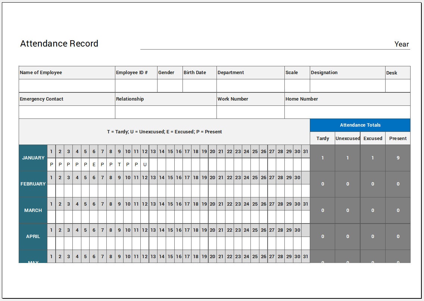Click the Employee ID # header
This screenshot has height=301, width=424.
pyautogui.click(x=136, y=73)
